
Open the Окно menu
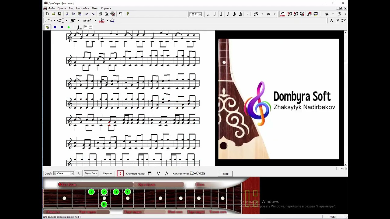(95, 8)
